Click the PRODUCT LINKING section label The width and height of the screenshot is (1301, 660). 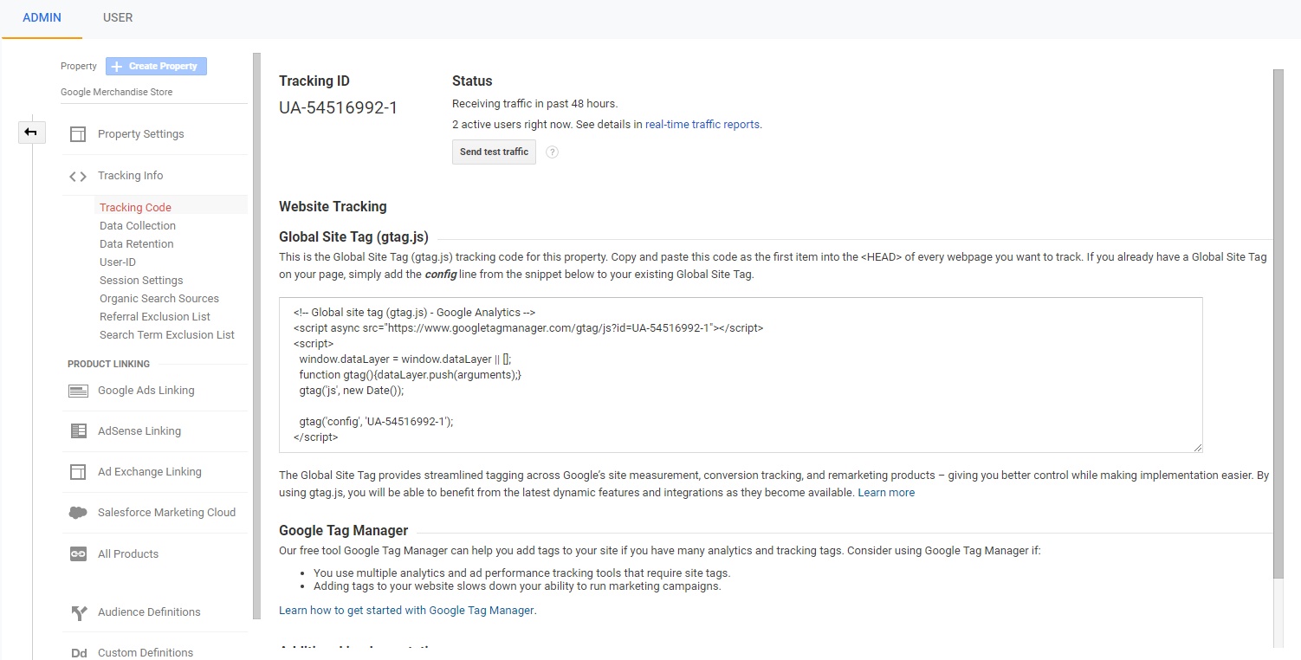pyautogui.click(x=108, y=365)
